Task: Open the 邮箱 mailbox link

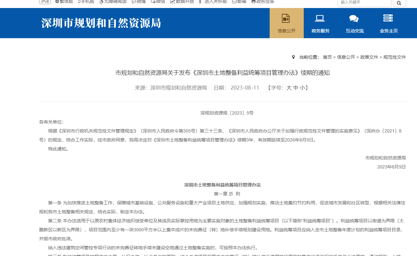Action: [239, 2]
